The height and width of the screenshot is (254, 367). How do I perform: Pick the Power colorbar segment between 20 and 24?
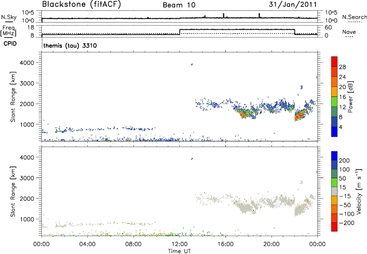[334, 82]
